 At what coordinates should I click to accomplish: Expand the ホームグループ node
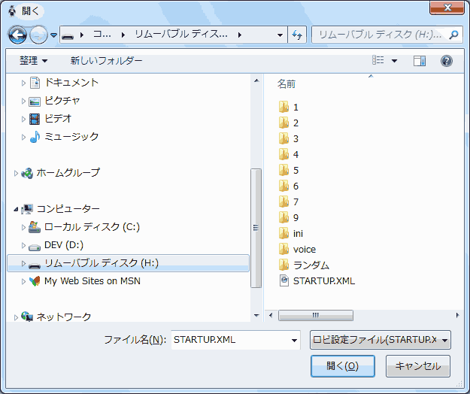coord(16,173)
